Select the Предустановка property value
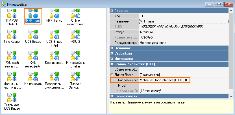The width and height of the screenshot is (235, 115). [x=184, y=43]
